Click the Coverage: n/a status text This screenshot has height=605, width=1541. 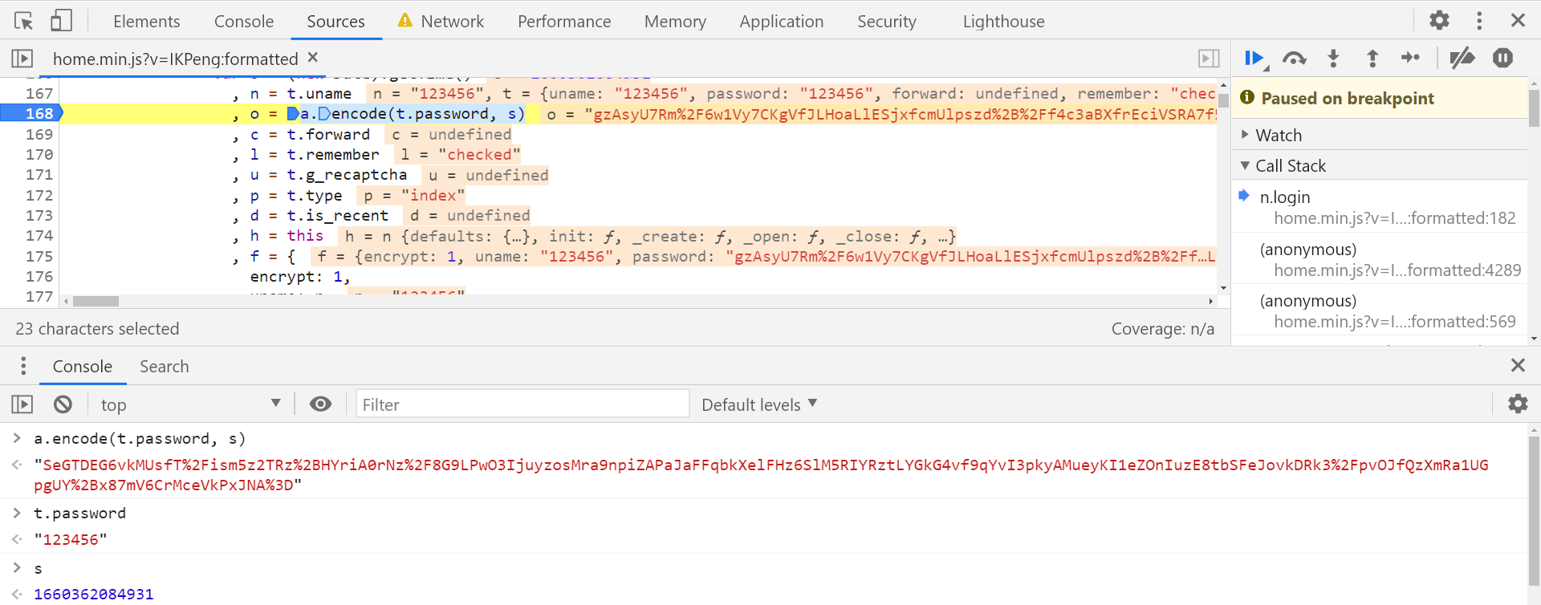pos(1162,329)
